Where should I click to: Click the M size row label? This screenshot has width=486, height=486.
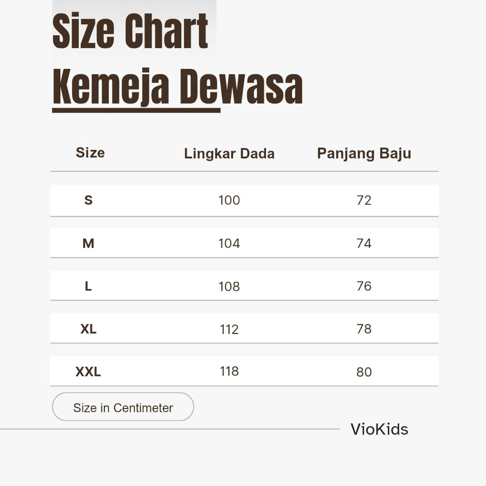click(x=88, y=243)
